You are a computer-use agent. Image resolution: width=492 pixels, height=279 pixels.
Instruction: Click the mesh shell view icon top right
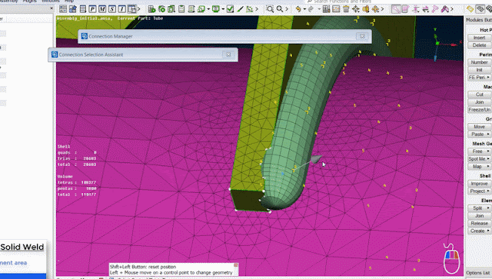coord(480,9)
